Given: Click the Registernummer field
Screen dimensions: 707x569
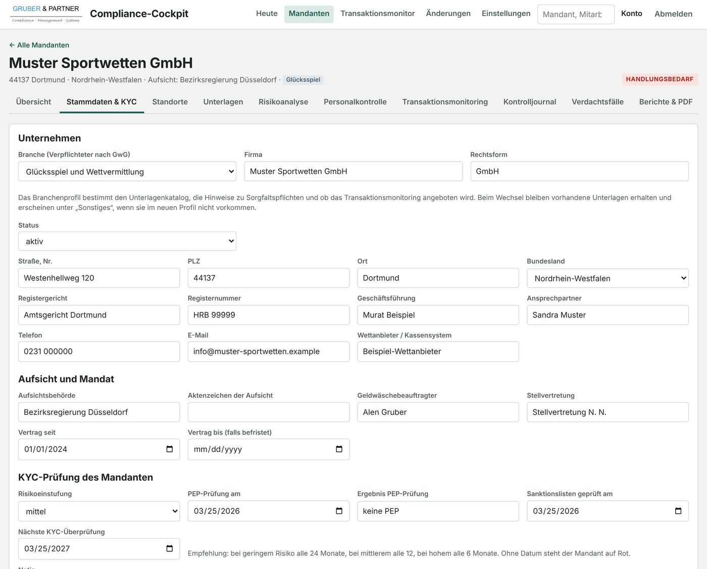Looking at the screenshot, I should pyautogui.click(x=269, y=315).
